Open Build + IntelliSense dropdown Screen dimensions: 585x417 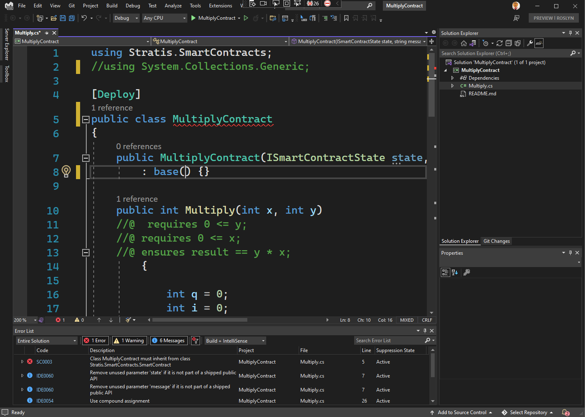(x=235, y=341)
